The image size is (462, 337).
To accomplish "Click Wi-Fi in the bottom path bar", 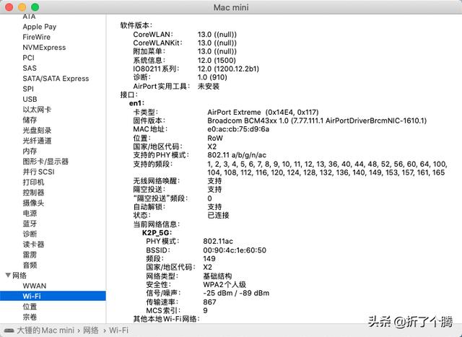I will click(x=118, y=331).
